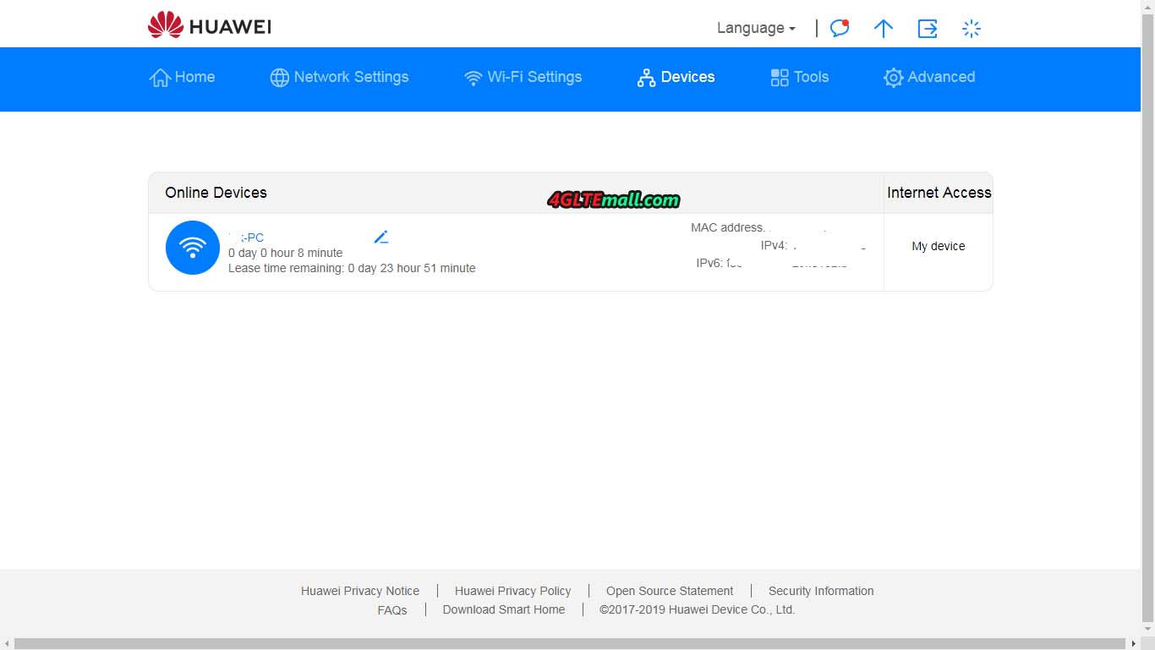Viewport: 1155px width, 650px height.
Task: Open the Network Settings tab
Action: click(x=339, y=77)
